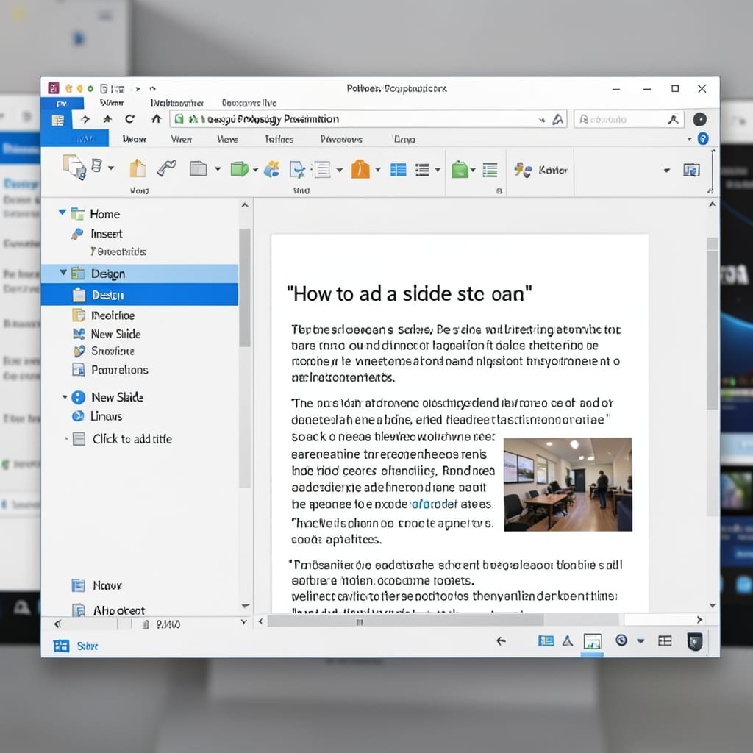Click the page with arrow icon
This screenshot has height=753, width=753.
pos(297,170)
